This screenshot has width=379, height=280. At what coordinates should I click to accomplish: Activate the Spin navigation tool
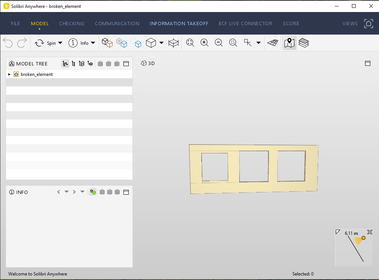(x=45, y=43)
